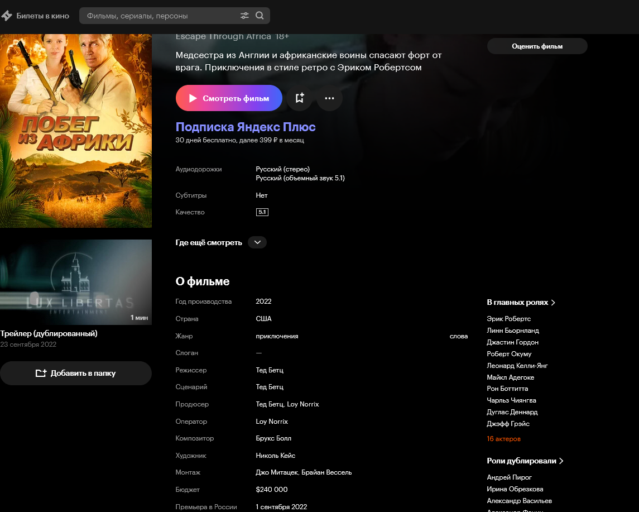Screen dimensions: 639x512
Task: Play the Lux Libertas trailer thumbnail
Action: click(76, 282)
